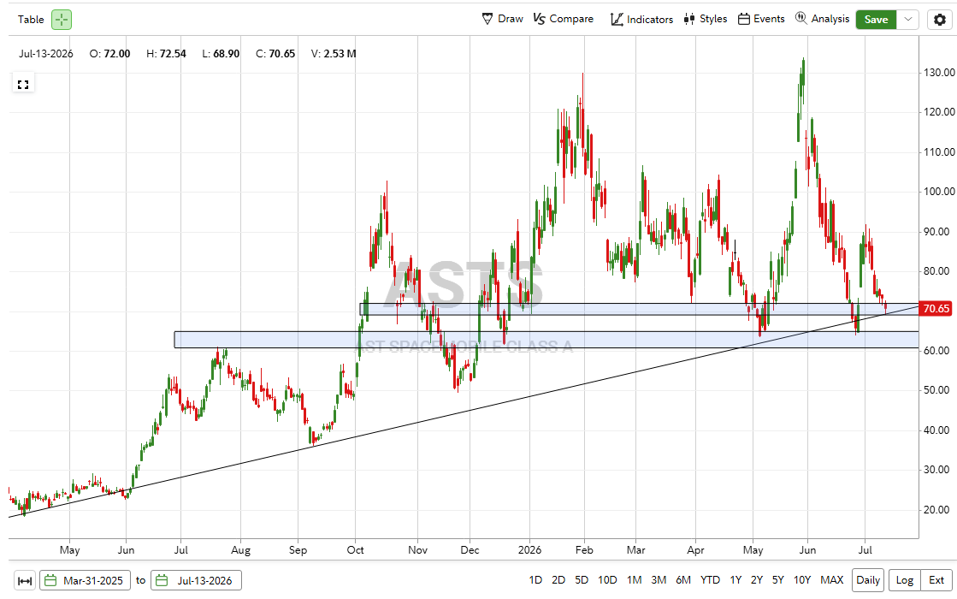Screen dimensions: 957x599
Task: Click the date range arrows icon
Action: 25,581
